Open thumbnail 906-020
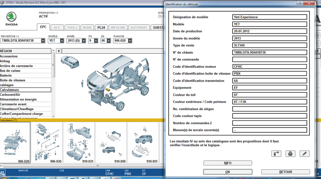 [x=15, y=142]
